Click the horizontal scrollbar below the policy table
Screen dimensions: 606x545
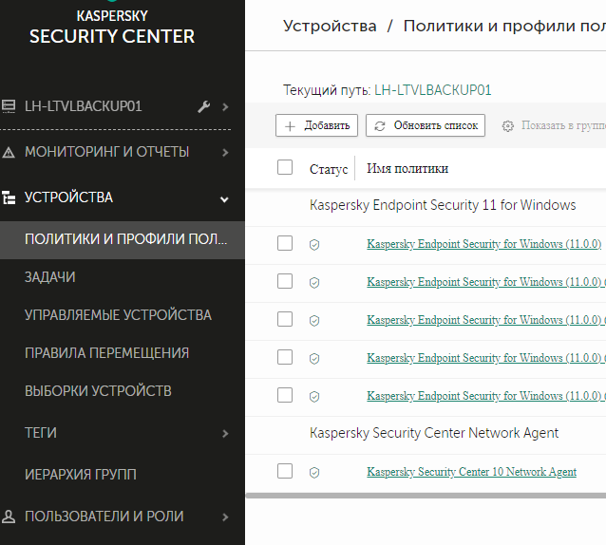[x=426, y=495]
